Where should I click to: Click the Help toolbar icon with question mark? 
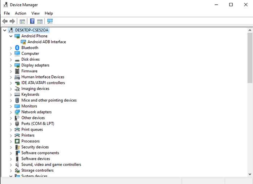coord(32,21)
